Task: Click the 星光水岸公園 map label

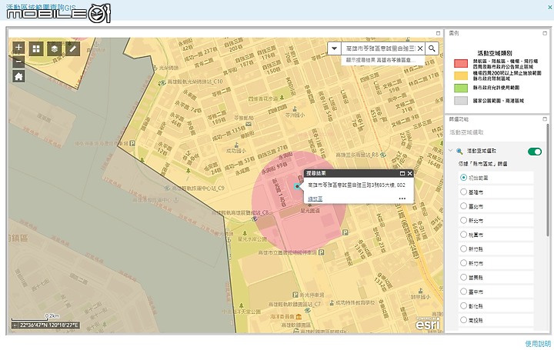Action: click(252, 239)
